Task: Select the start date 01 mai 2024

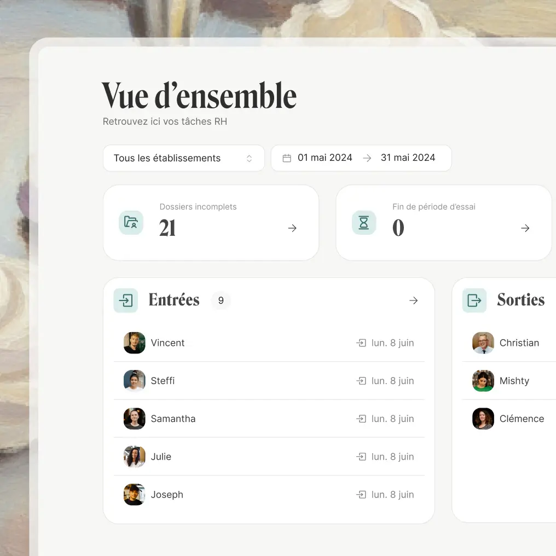Action: coord(325,158)
